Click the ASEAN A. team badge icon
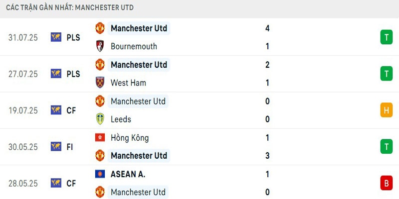This screenshot has height=199, width=399. point(100,174)
